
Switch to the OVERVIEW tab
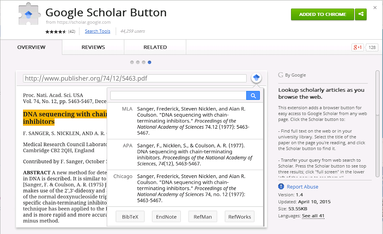[31, 47]
